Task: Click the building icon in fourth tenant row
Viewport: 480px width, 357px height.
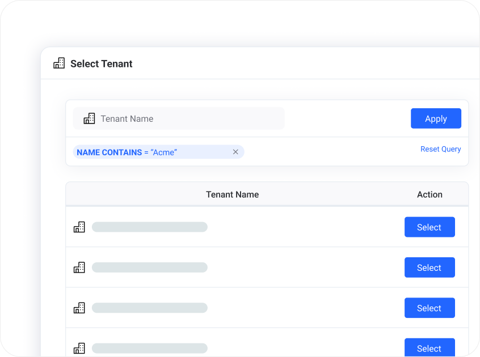Action: click(x=79, y=348)
